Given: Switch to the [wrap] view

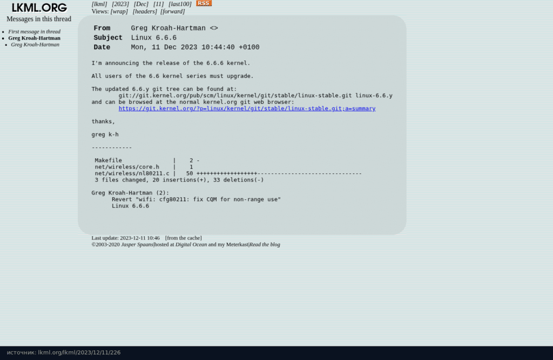Looking at the screenshot, I should pyautogui.click(x=119, y=11).
